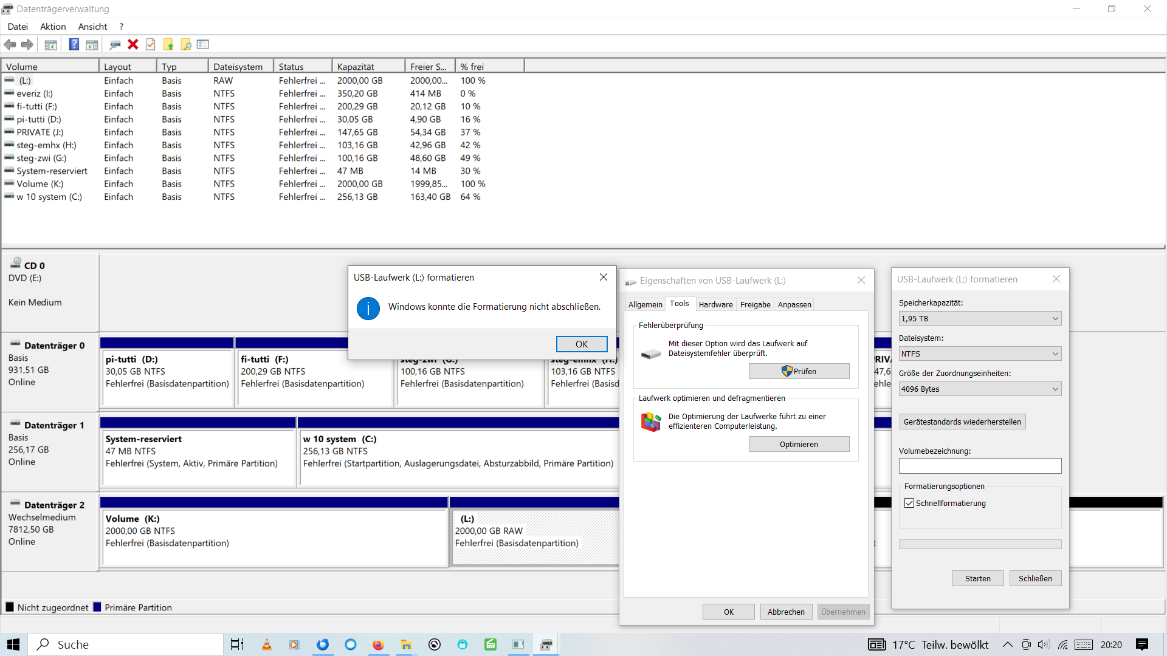
Task: Open Windows Start menu
Action: pyautogui.click(x=13, y=644)
